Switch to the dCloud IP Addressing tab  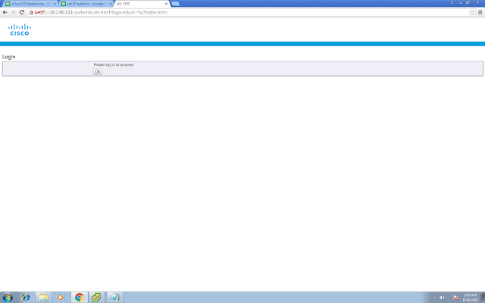(x=30, y=4)
